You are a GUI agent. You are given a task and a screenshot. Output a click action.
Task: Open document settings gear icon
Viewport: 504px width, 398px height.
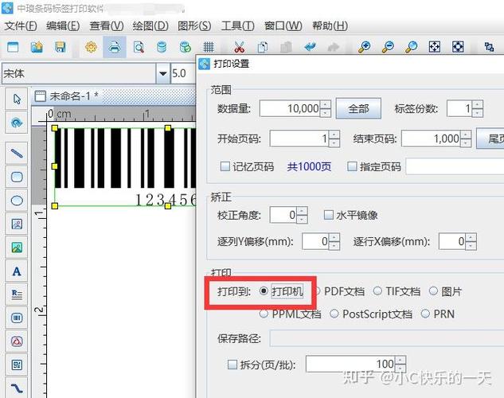click(x=91, y=47)
